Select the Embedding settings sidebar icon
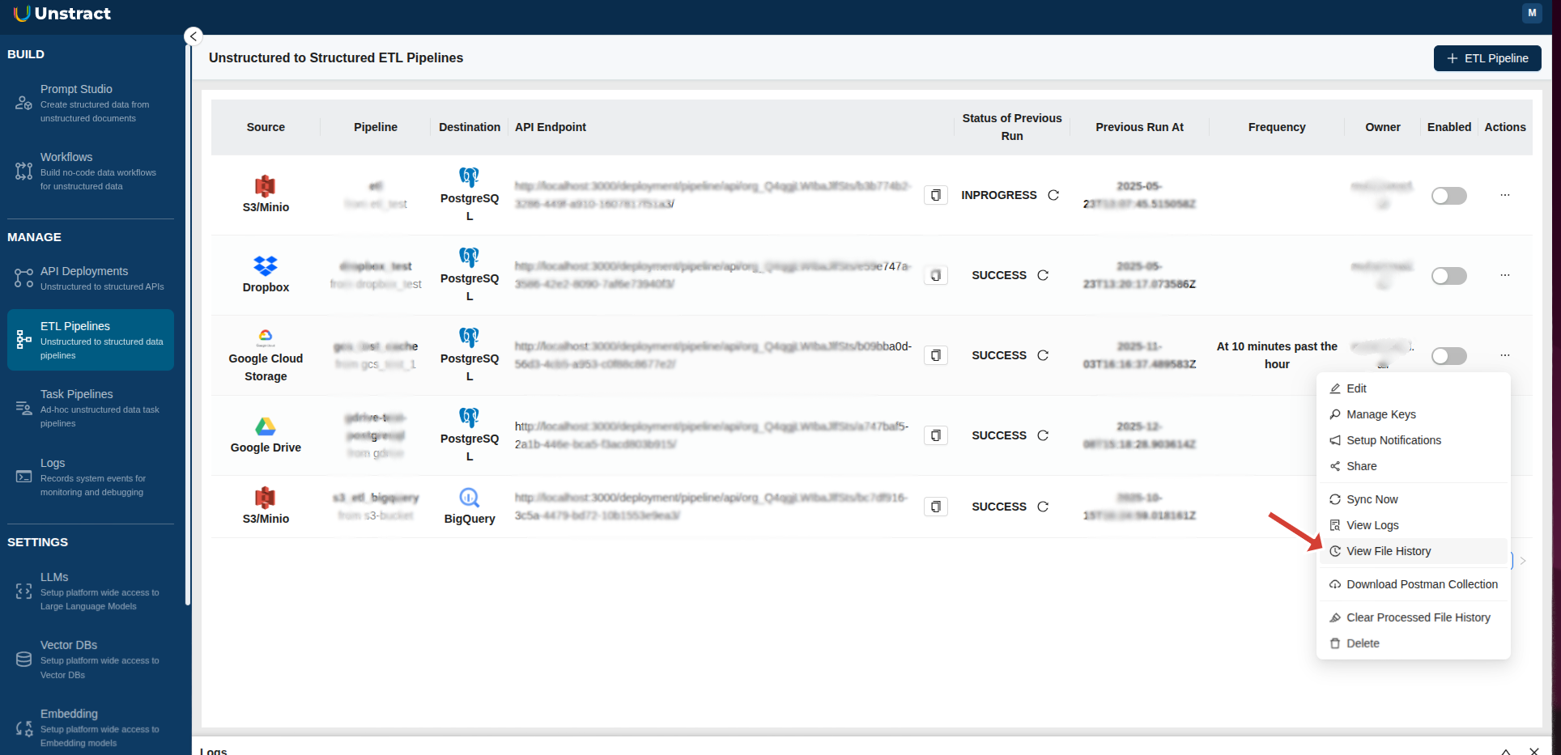The height and width of the screenshot is (755, 1561). coord(23,727)
